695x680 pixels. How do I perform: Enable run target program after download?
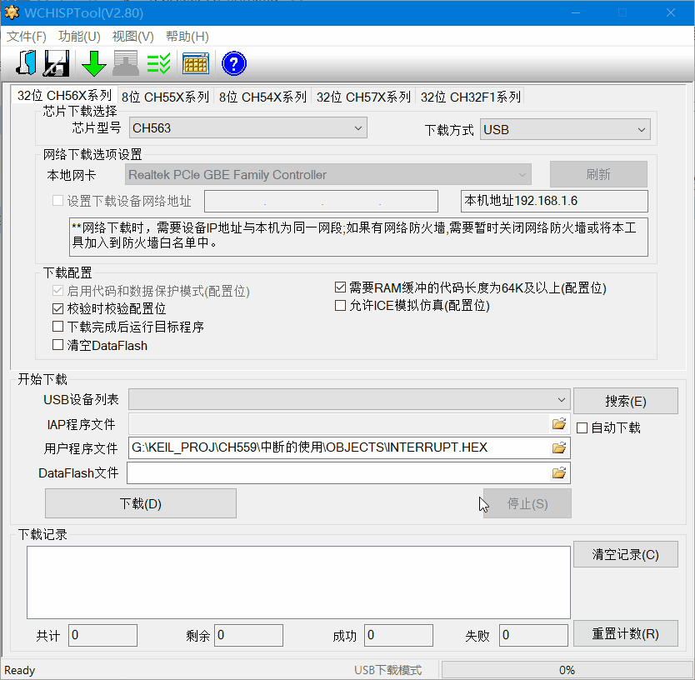57,327
